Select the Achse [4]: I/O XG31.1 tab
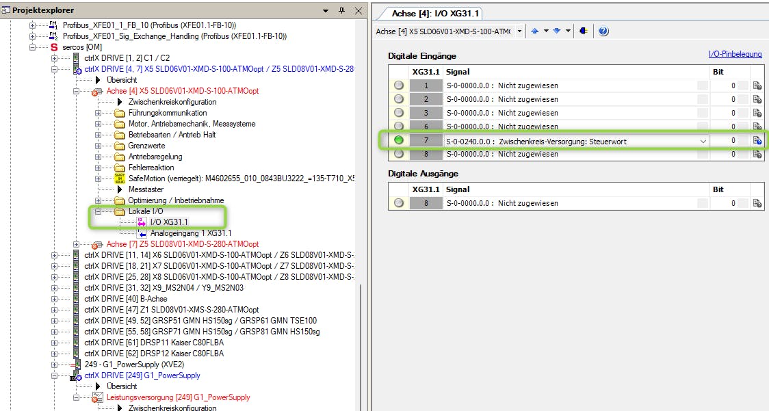This screenshot has width=769, height=411. (x=435, y=13)
